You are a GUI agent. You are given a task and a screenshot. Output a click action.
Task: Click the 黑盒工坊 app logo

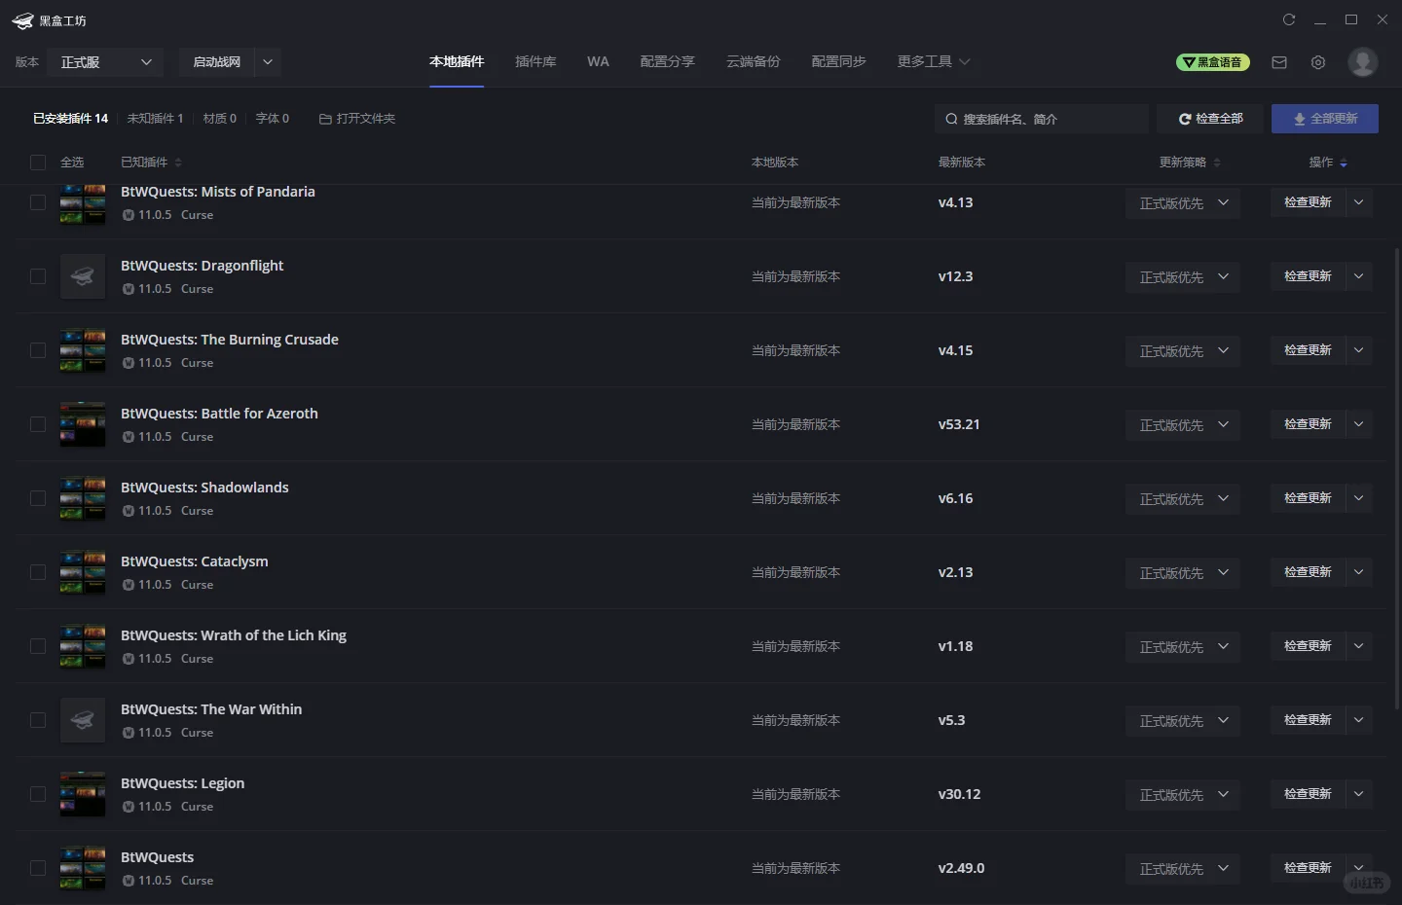click(x=22, y=20)
